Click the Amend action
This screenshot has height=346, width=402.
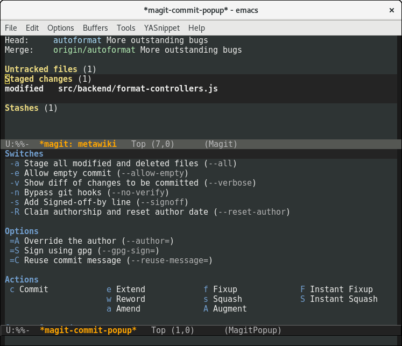[x=128, y=309]
